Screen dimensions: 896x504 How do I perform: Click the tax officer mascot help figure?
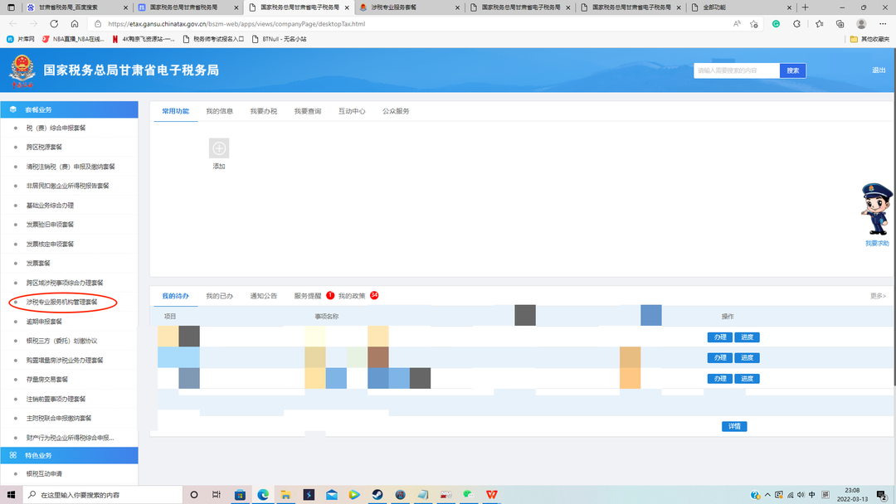[877, 209]
